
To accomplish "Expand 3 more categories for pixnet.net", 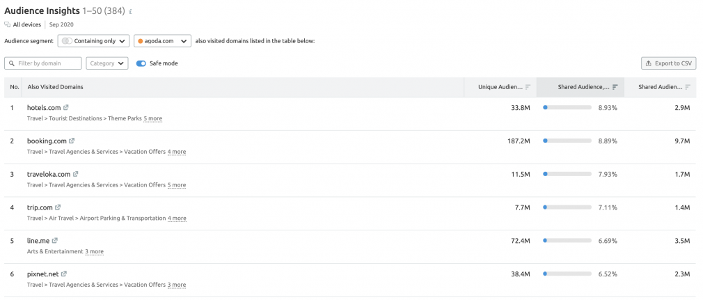I will click(177, 285).
